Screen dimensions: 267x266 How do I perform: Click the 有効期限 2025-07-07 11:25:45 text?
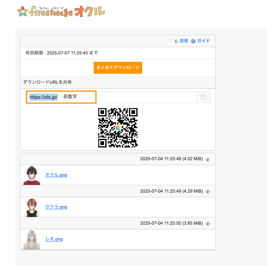62,53
